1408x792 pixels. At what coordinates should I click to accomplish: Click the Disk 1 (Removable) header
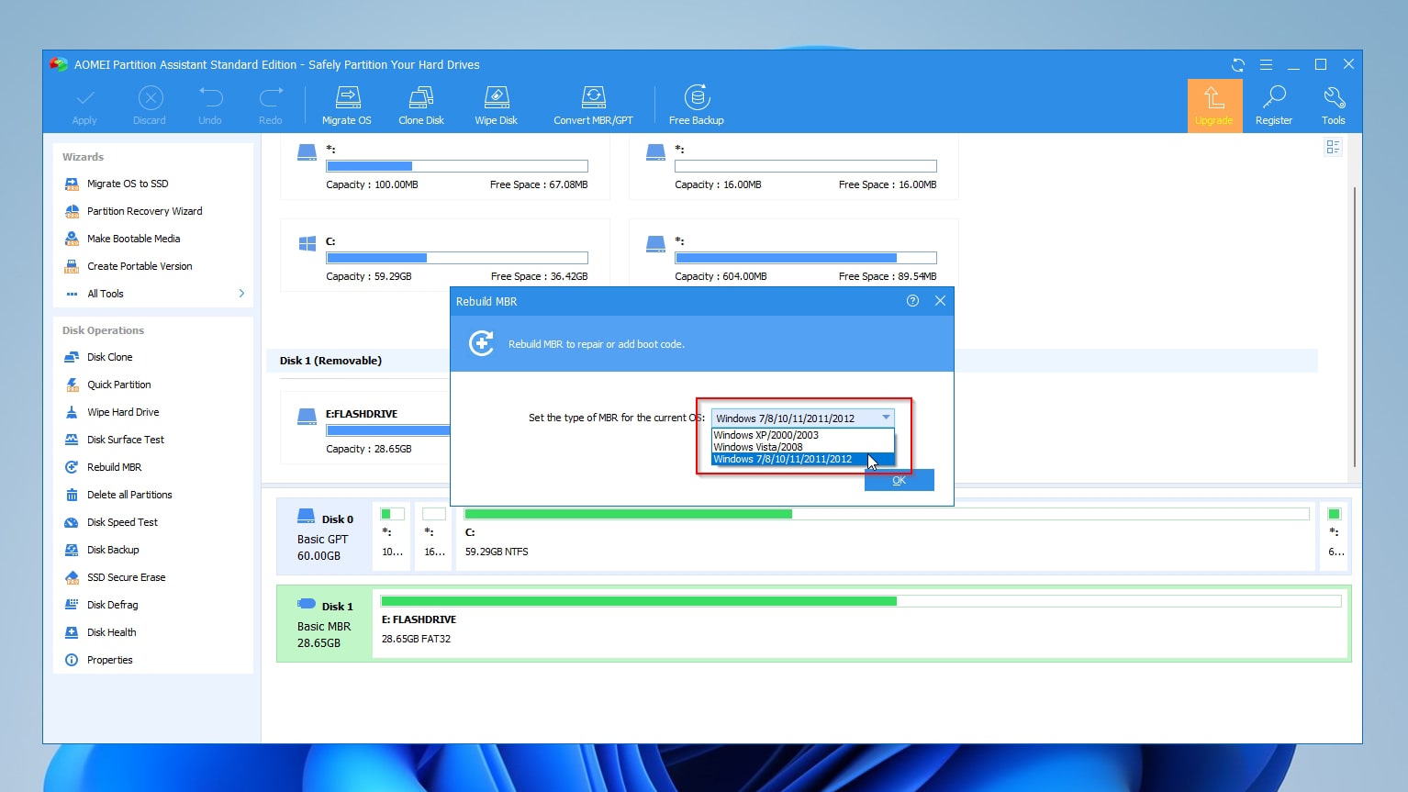[x=330, y=361]
